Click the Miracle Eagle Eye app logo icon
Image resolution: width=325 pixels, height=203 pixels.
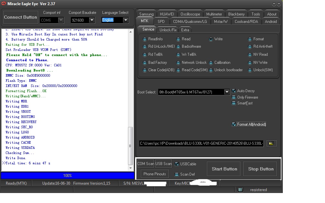[4, 4]
